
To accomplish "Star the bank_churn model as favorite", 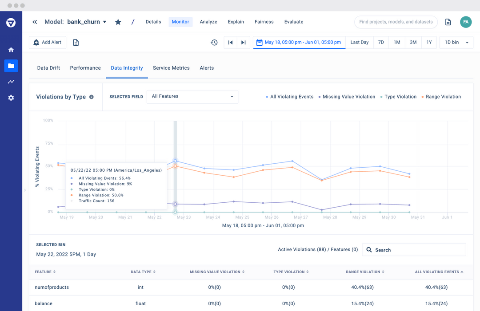I will pos(118,22).
